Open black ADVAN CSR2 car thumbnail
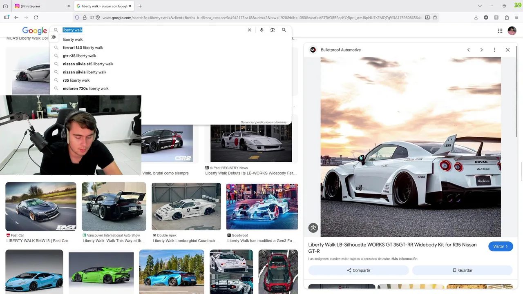This screenshot has width=523, height=294. 167,143
